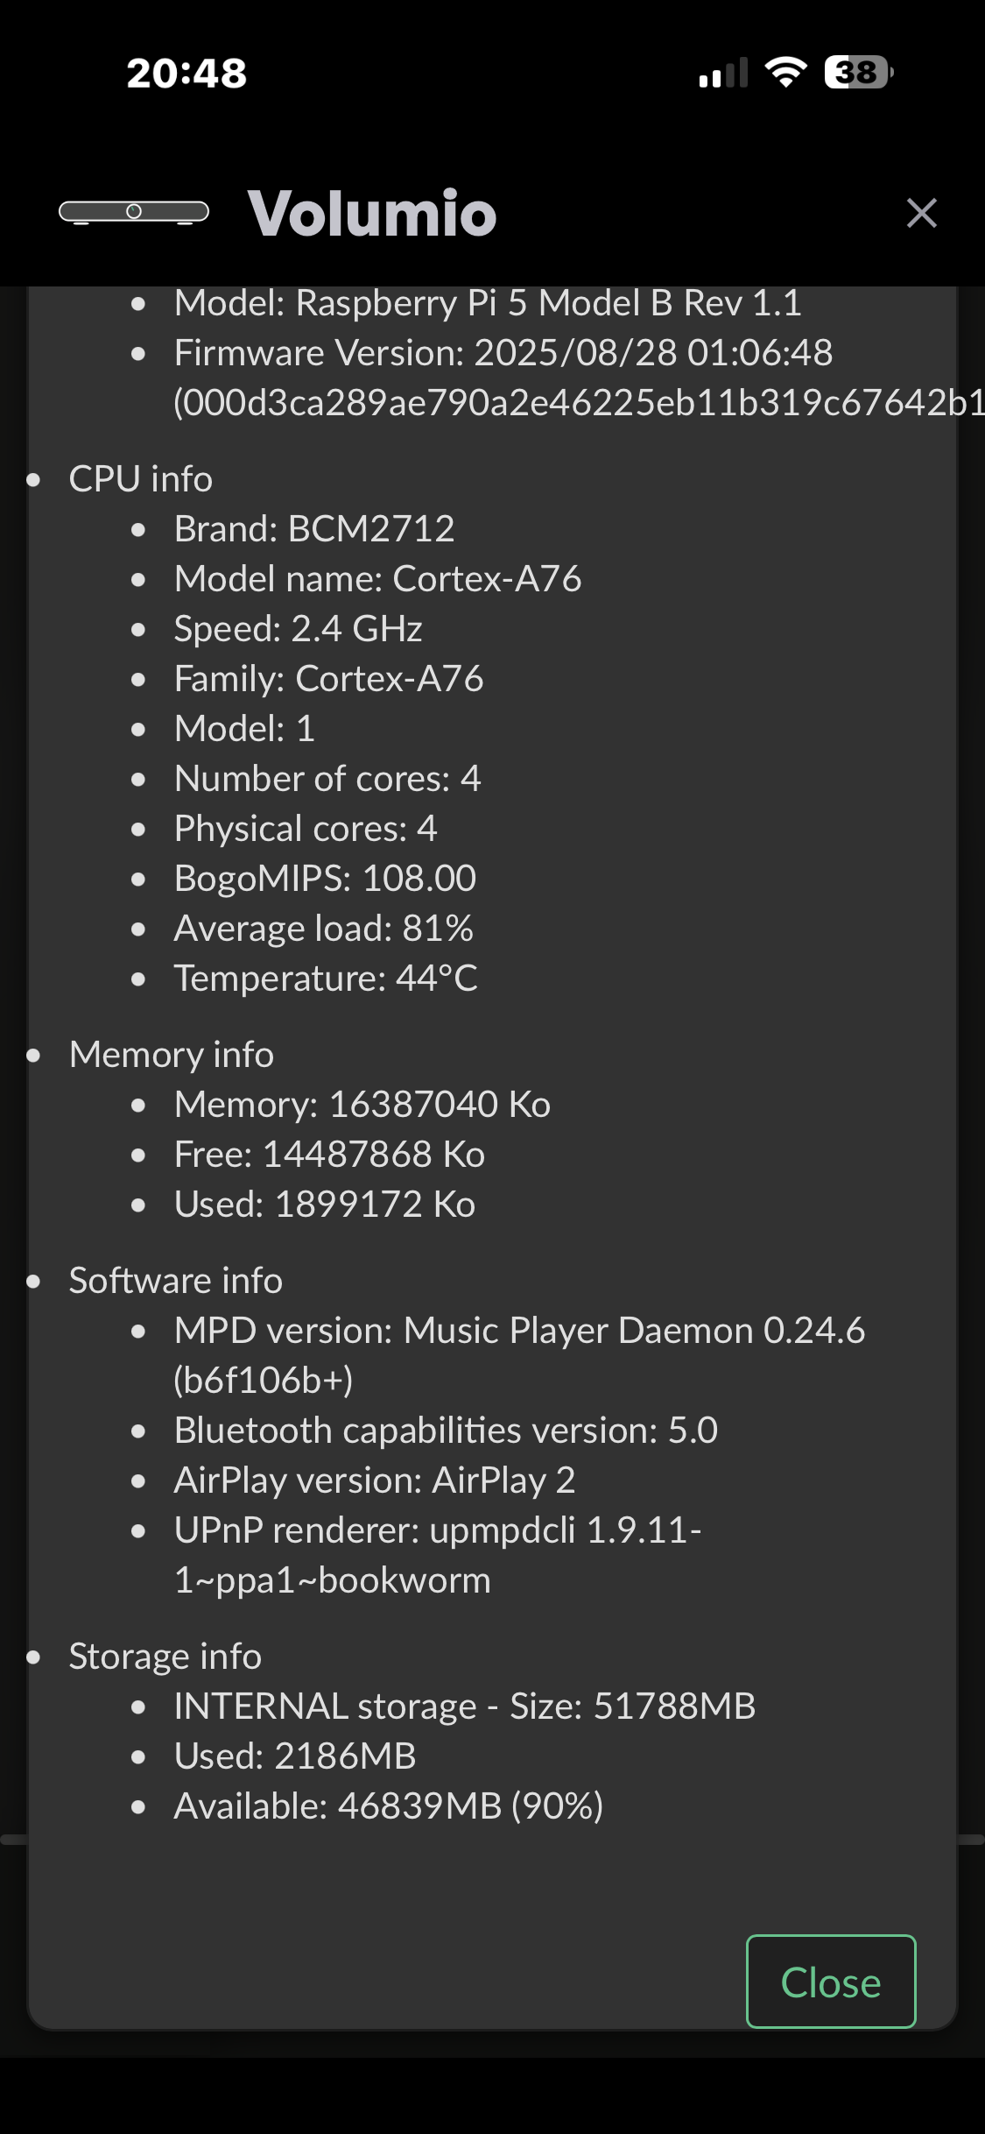The image size is (985, 2134).
Task: Select the Software info section heading
Action: (x=176, y=1281)
